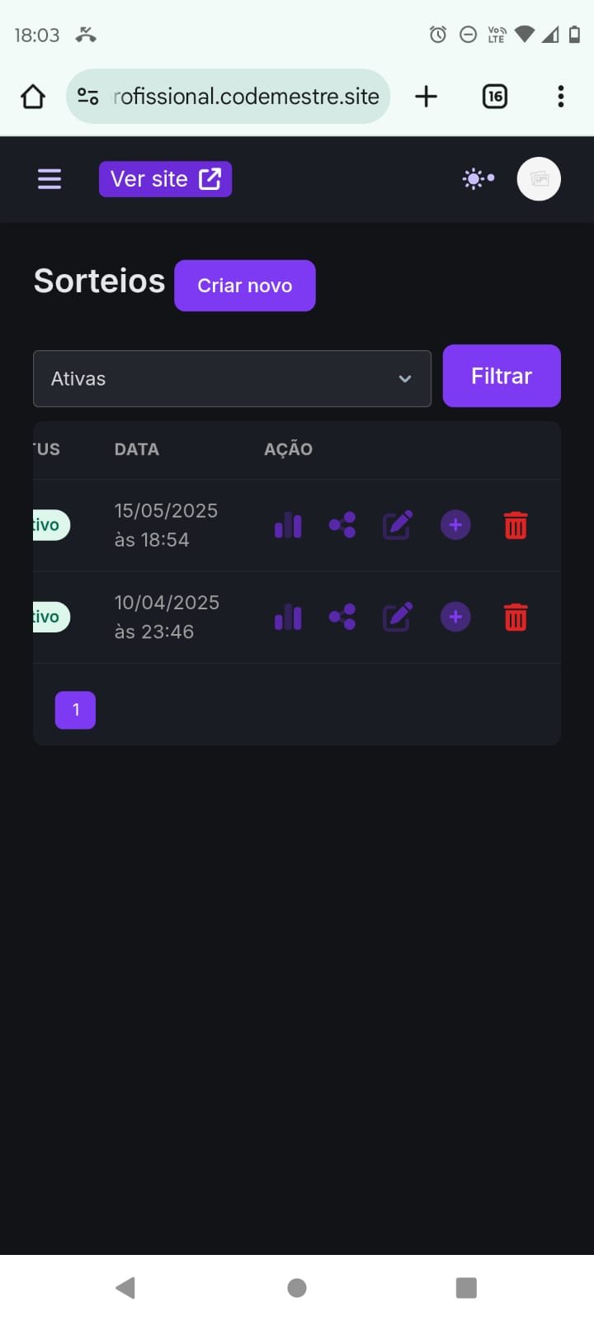This screenshot has height=1321, width=594.
Task: Go to pagination page 1
Action: coord(75,710)
